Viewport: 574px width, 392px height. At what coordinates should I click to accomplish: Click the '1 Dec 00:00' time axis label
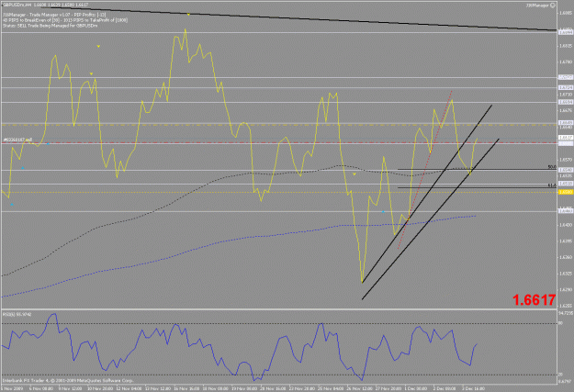[415, 388]
